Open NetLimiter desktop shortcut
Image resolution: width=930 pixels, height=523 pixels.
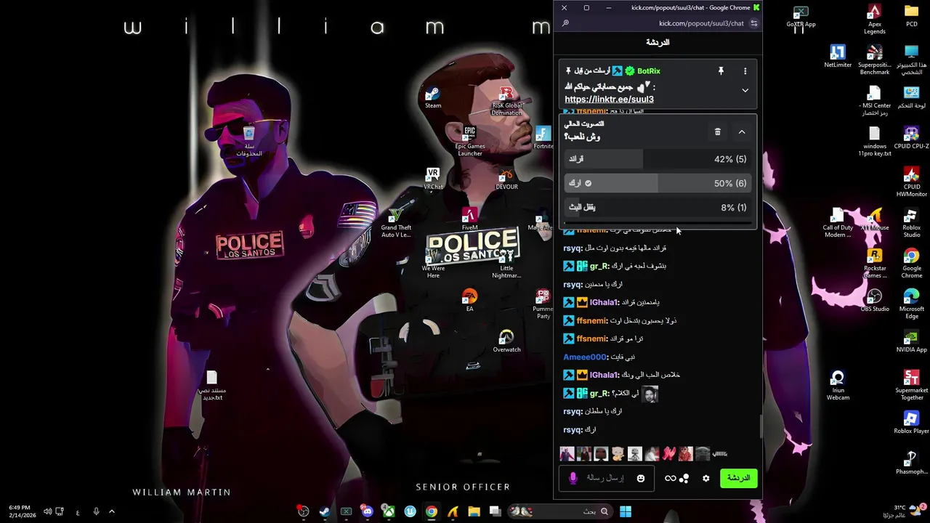point(838,57)
